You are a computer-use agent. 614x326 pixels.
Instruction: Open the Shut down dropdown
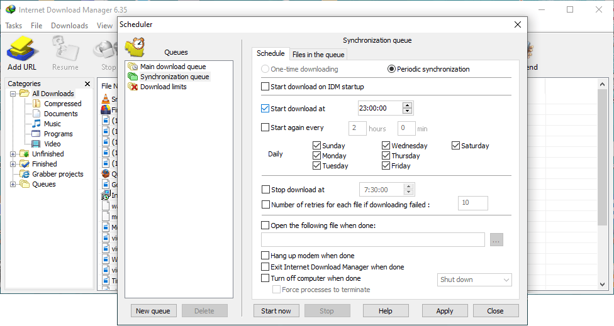(x=474, y=280)
